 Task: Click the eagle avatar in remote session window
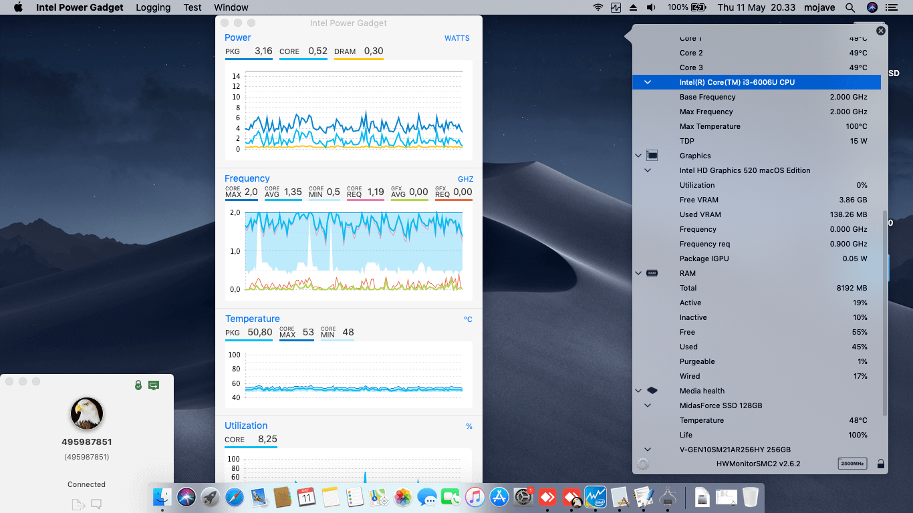click(87, 413)
